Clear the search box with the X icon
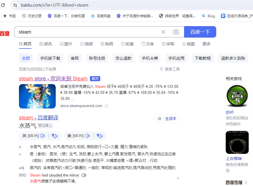253x186 pixels. pyautogui.click(x=163, y=32)
